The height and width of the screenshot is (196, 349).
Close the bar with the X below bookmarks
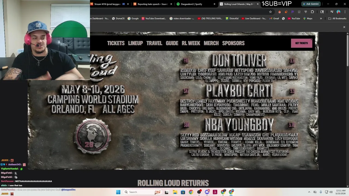tap(344, 27)
